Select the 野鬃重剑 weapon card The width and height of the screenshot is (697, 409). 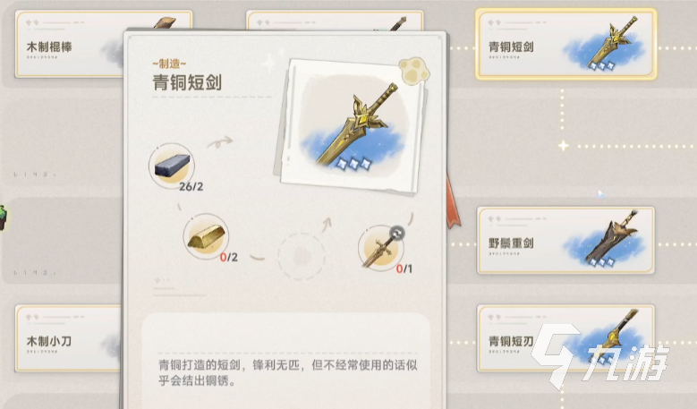click(565, 240)
